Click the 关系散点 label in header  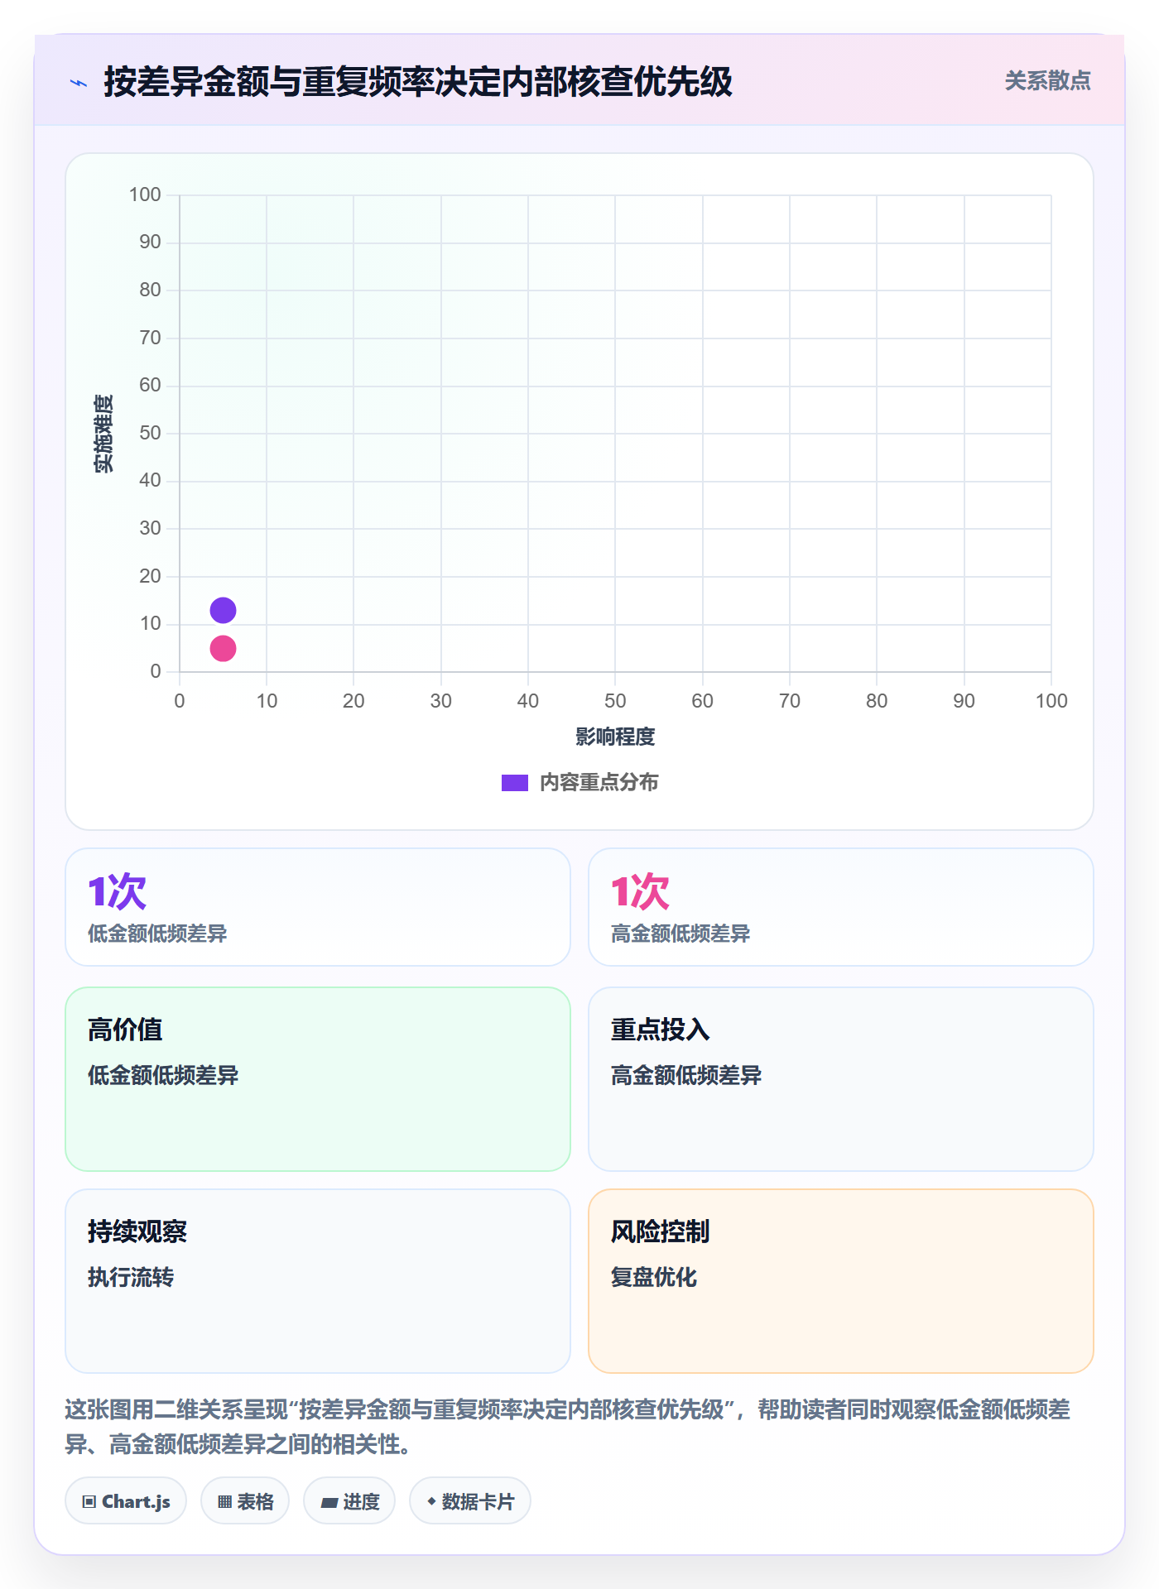(x=1047, y=81)
